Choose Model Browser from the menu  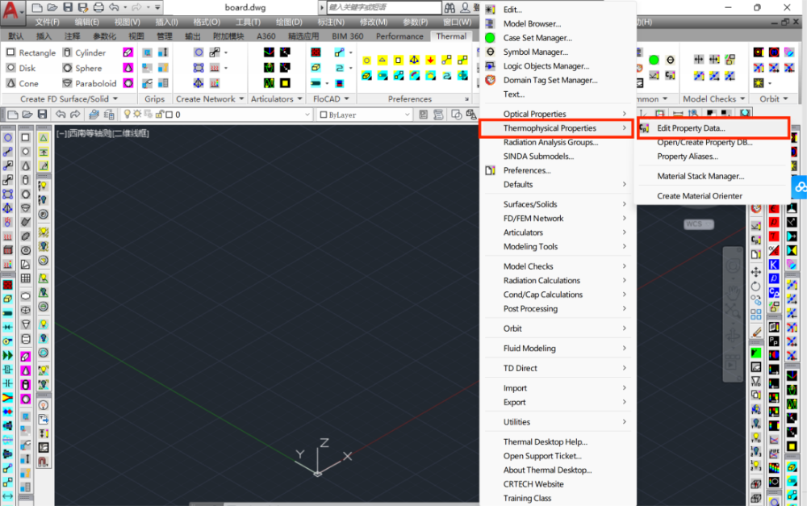click(x=558, y=23)
